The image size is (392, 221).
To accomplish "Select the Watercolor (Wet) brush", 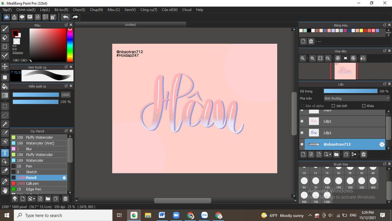I will (x=39, y=143).
